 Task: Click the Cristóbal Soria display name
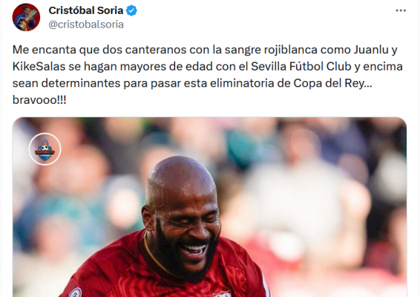(x=86, y=10)
